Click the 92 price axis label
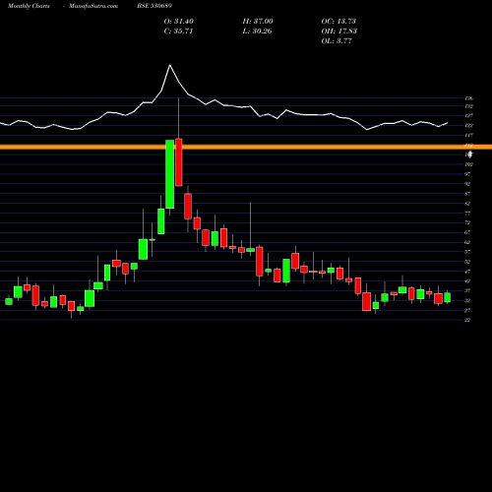The height and width of the screenshot is (492, 492). [x=467, y=184]
